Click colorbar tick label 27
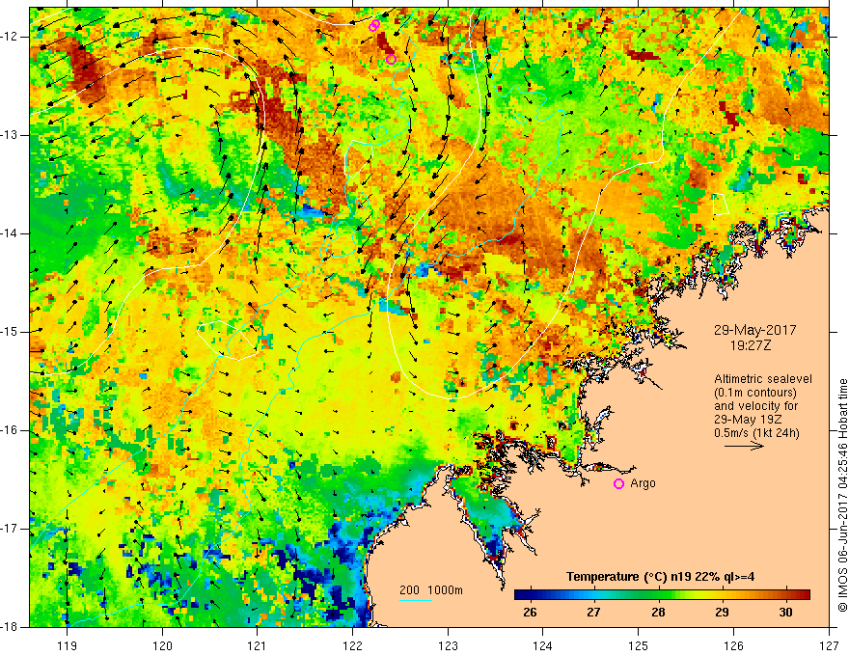This screenshot has height=656, width=849. click(594, 613)
